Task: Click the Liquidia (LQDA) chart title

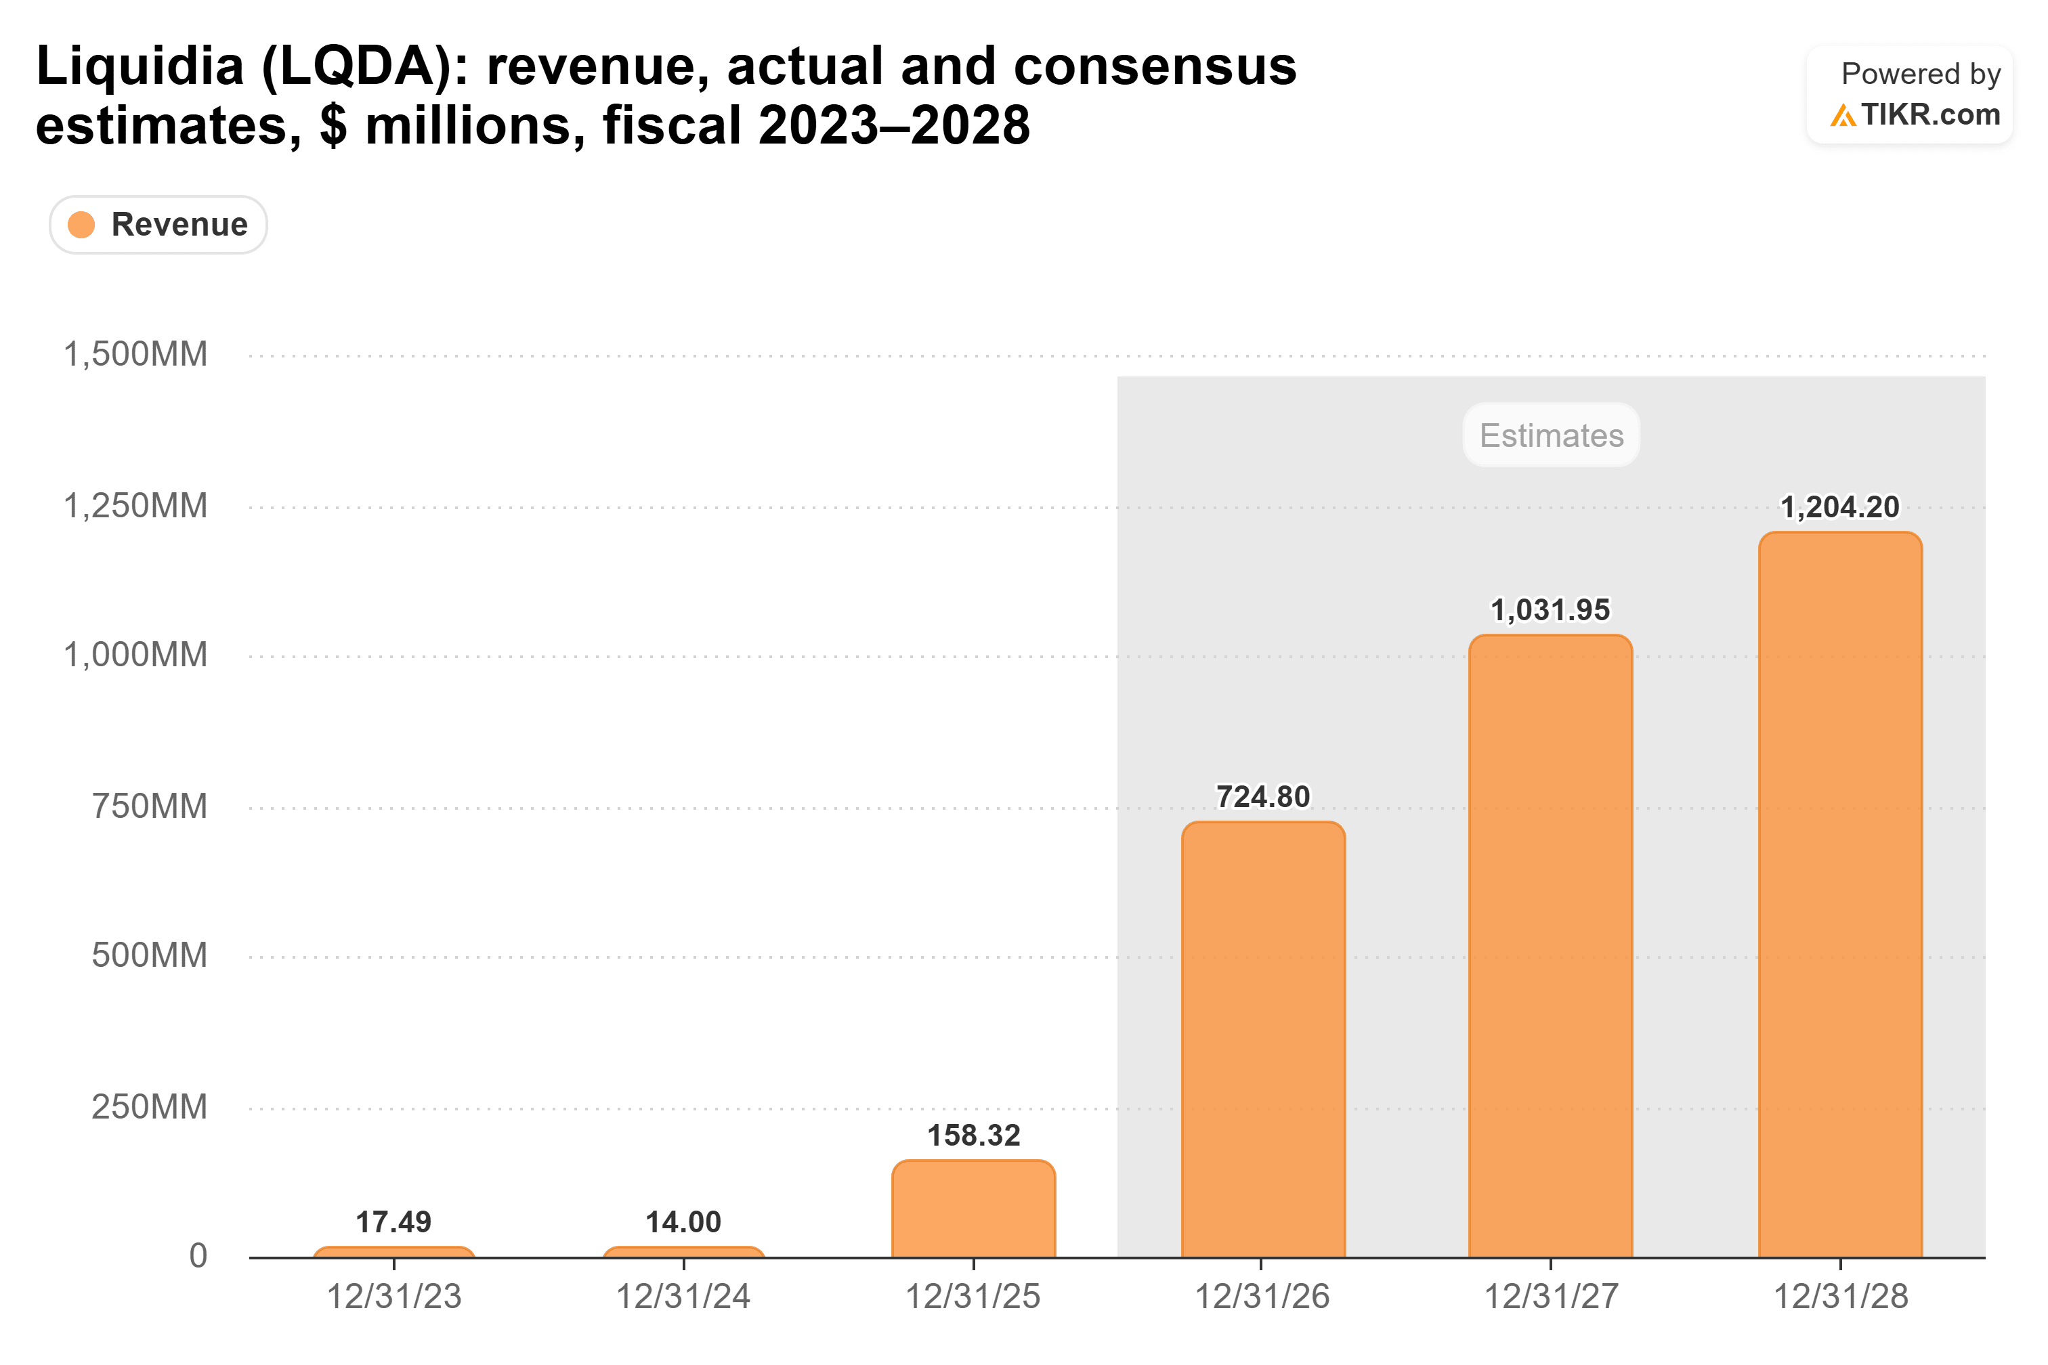Action: point(666,95)
